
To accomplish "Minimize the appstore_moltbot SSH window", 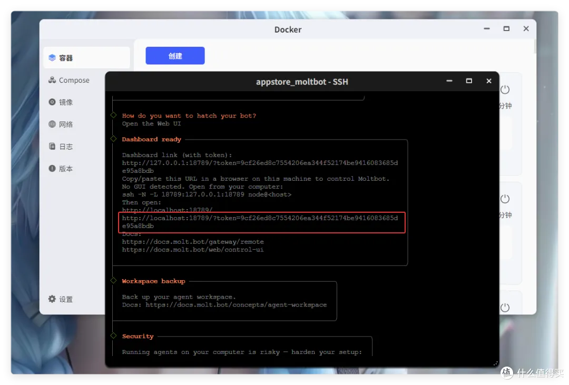I will (x=449, y=81).
